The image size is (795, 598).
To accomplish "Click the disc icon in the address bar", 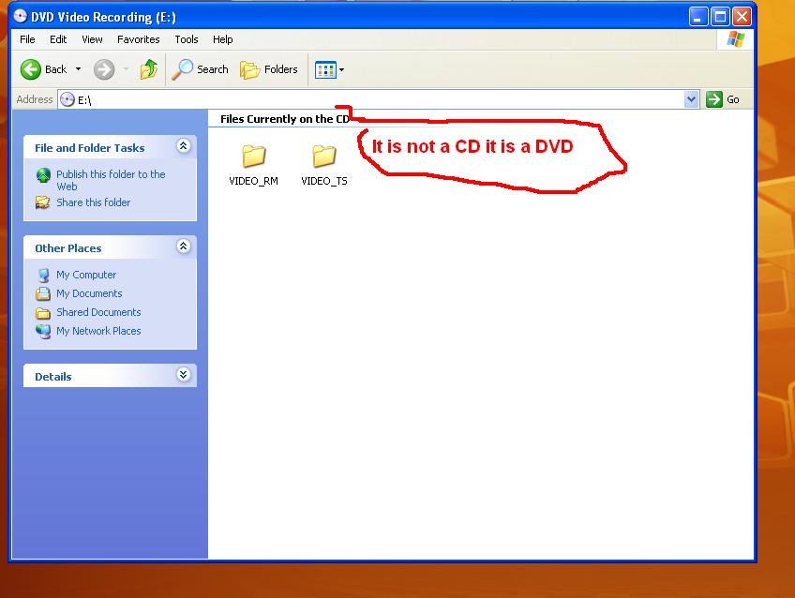I will coord(67,99).
